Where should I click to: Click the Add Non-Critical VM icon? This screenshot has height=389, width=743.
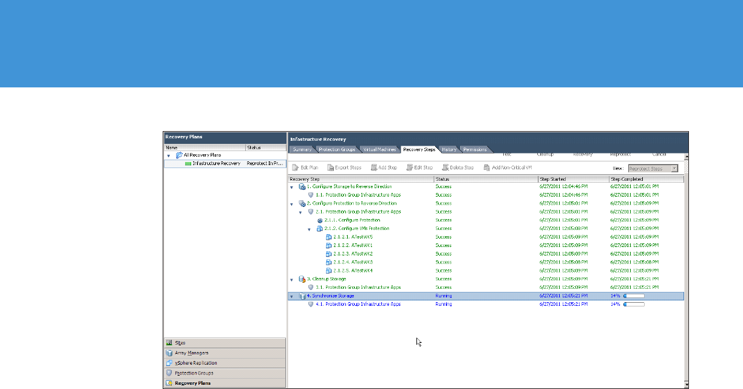click(x=487, y=167)
